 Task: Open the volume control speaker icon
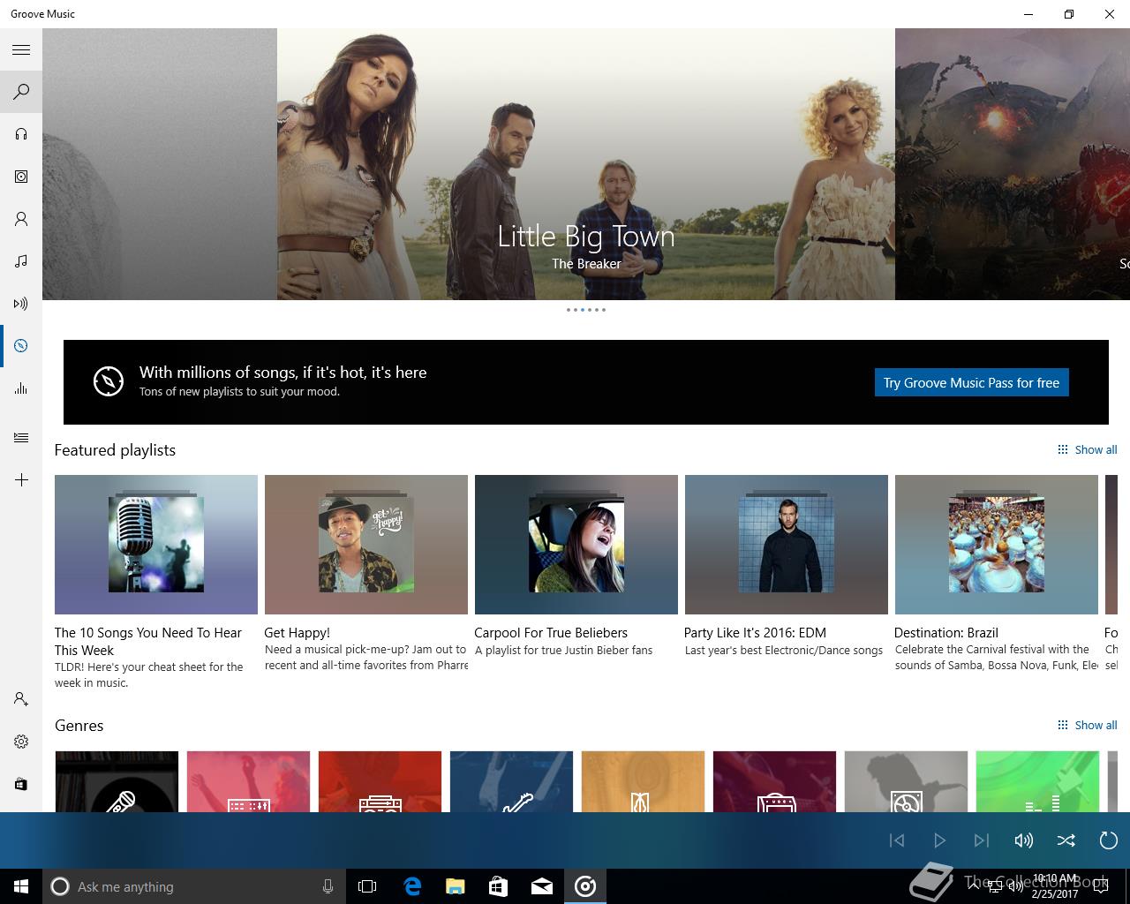[1024, 840]
